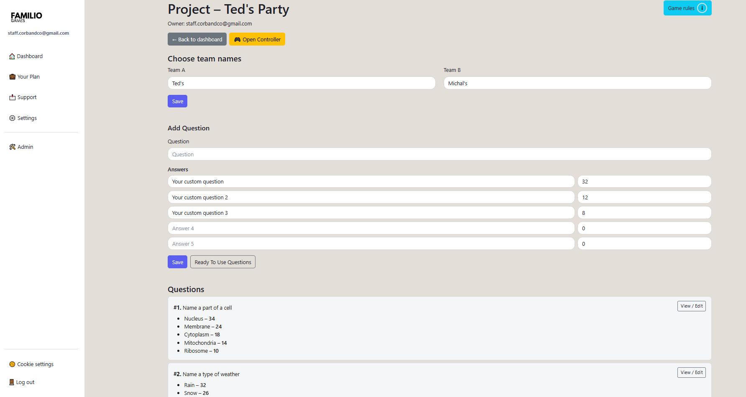Click the empty Answer 5 field
Screen dimensions: 746x397
(x=371, y=244)
